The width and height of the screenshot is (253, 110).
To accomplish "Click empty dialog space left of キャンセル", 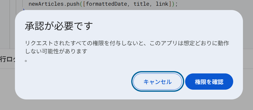I will pos(76,82).
